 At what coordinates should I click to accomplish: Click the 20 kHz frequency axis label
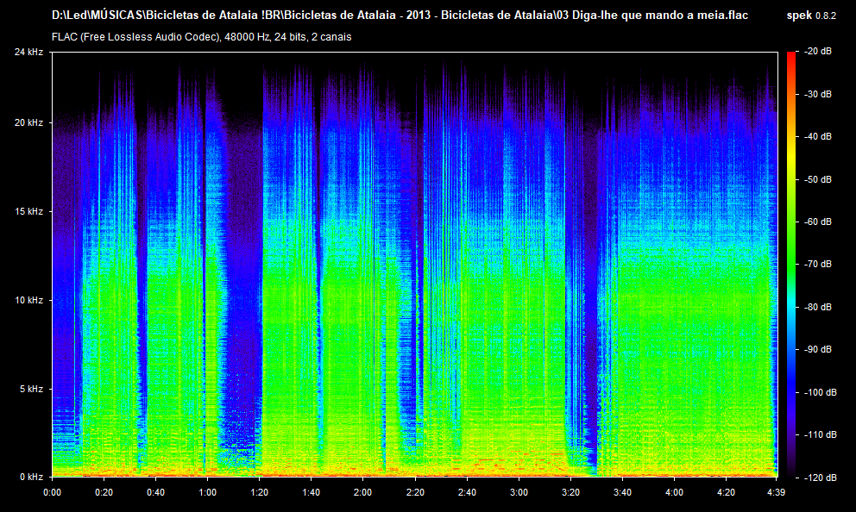click(x=28, y=122)
